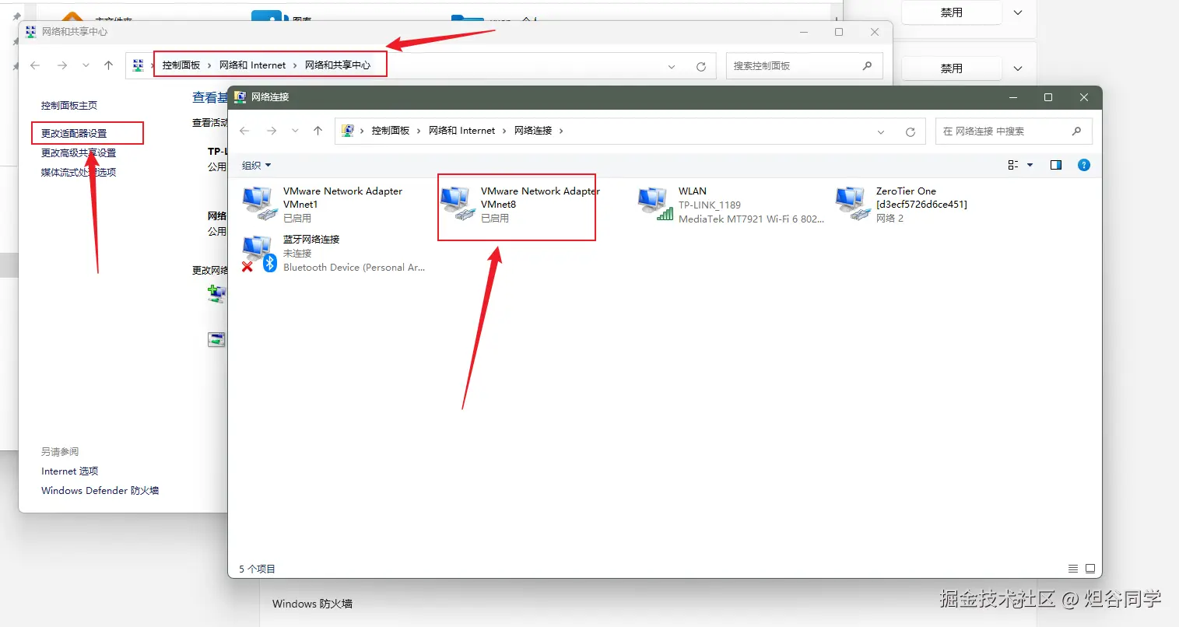Viewport: 1179px width, 627px height.
Task: Click 控制面板 breadcrumb in 网络和共享中心 window
Action: pos(181,65)
